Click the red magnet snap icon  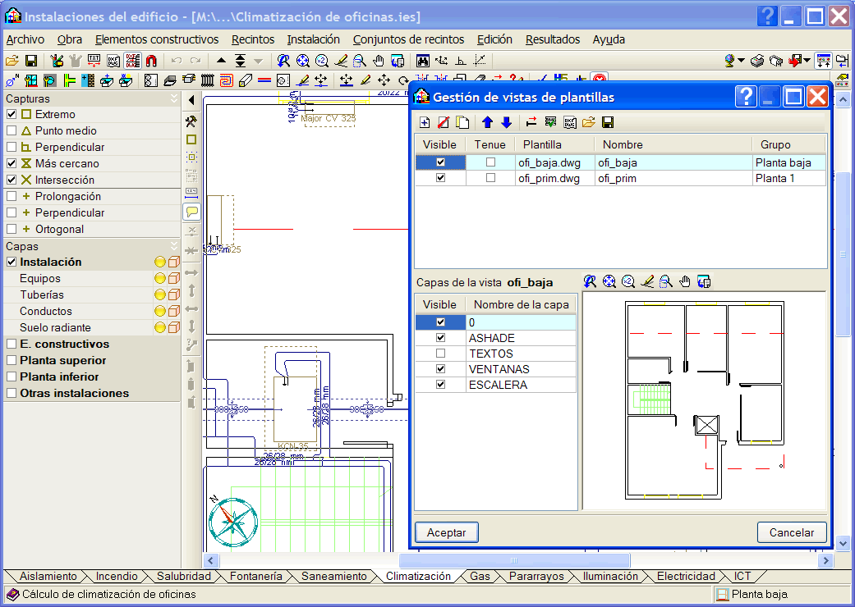[151, 61]
